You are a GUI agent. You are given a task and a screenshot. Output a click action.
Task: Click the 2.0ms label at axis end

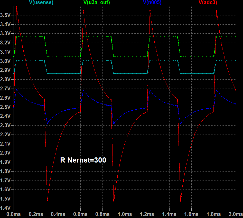coord(235,214)
